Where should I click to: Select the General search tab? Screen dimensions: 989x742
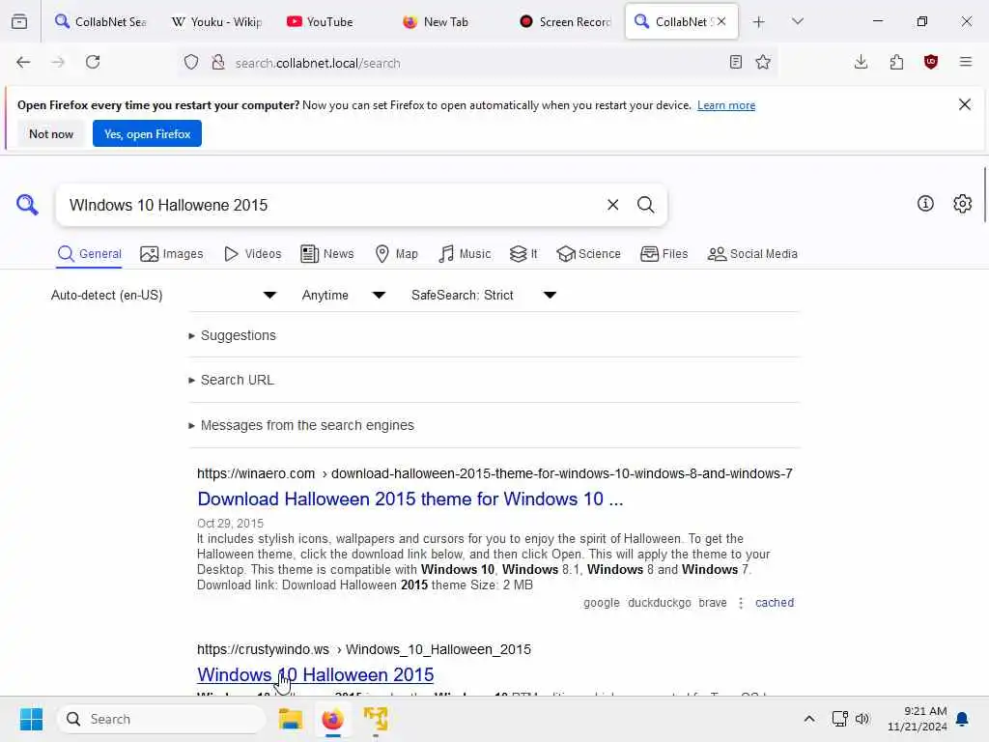pyautogui.click(x=89, y=254)
